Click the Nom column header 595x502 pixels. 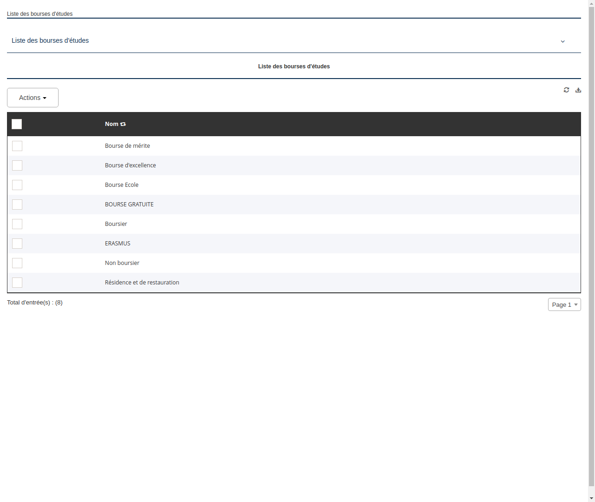tap(112, 124)
